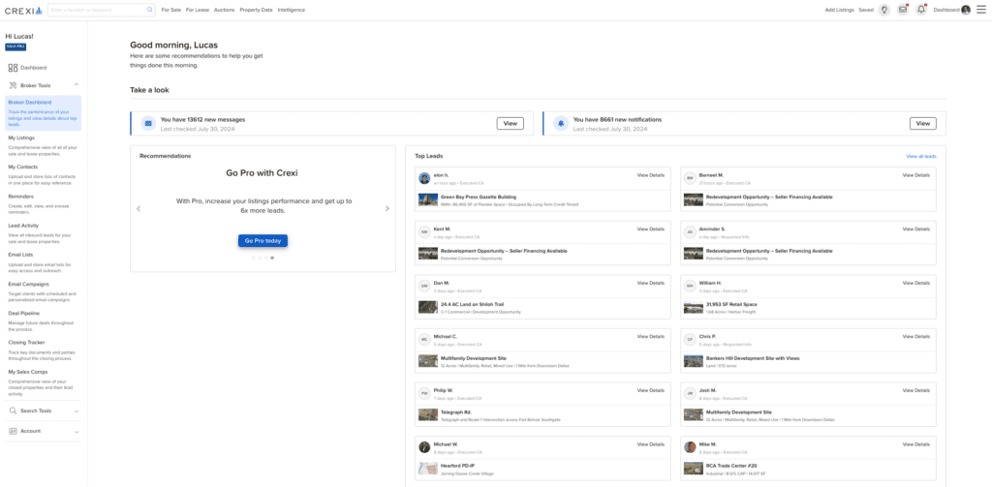This screenshot has height=487, width=992.
Task: Show previous recommendation with left arrow
Action: click(x=139, y=209)
